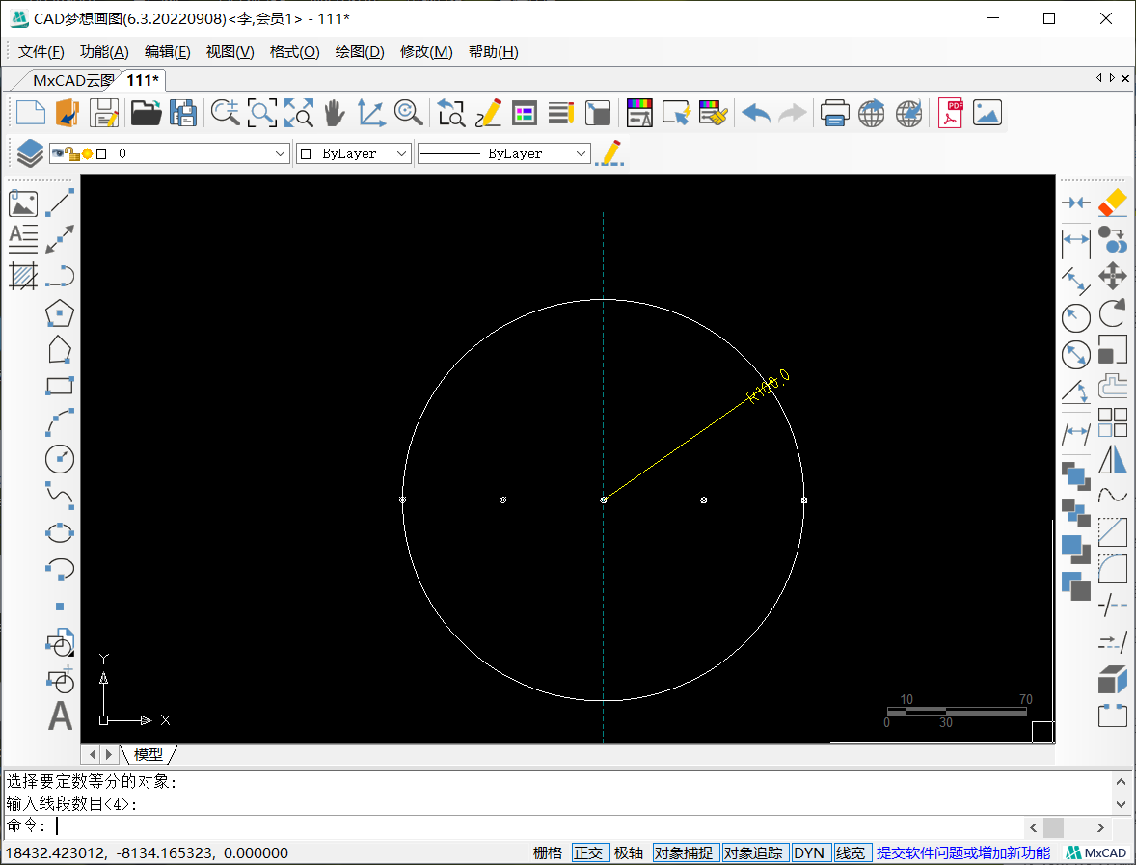
Task: Click the Zoom extents icon
Action: point(299,114)
